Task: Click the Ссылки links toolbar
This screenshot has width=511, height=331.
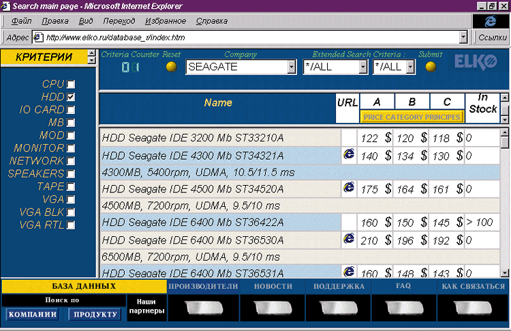Action: tap(493, 38)
